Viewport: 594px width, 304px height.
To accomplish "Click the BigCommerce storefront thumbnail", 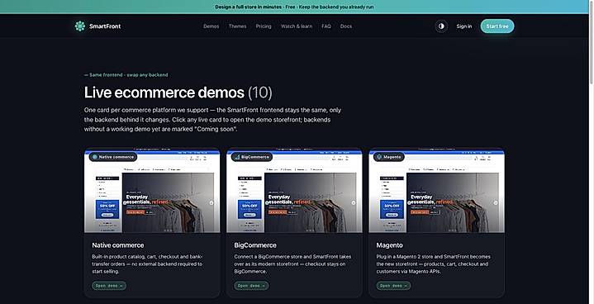I will point(294,191).
